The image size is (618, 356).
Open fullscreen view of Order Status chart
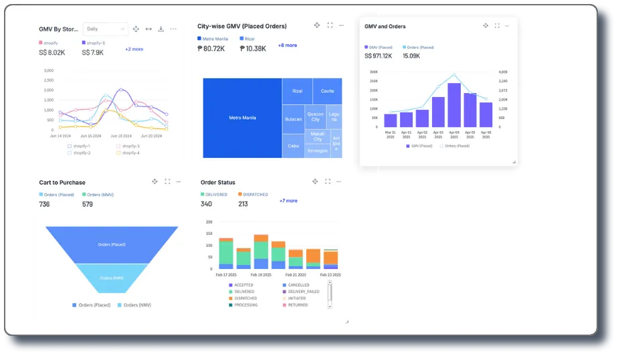coord(328,181)
